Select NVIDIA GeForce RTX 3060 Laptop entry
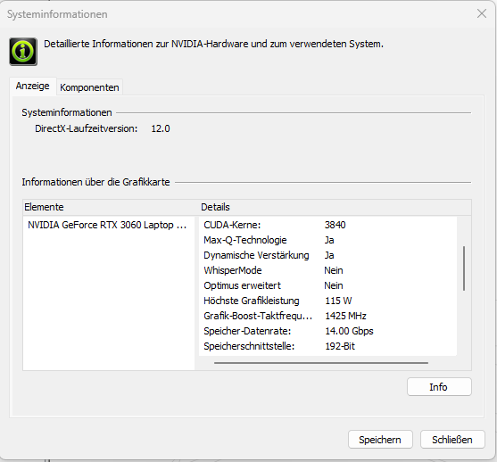This screenshot has height=462, width=497. [108, 225]
